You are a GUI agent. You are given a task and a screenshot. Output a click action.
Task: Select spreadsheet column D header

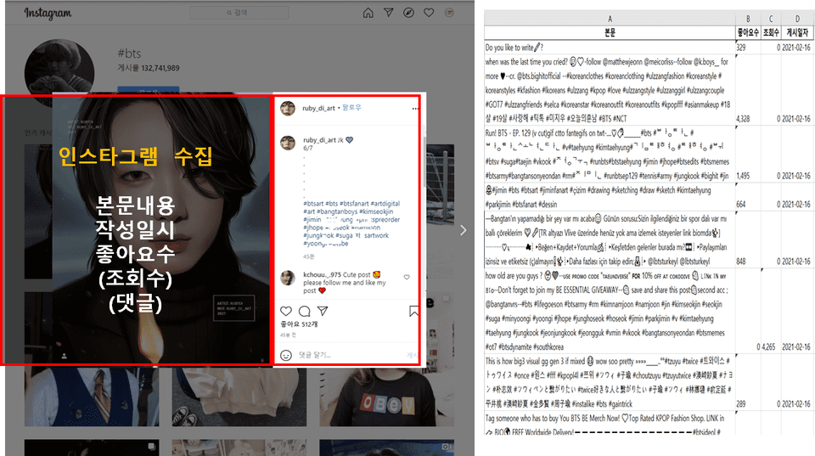coord(797,18)
